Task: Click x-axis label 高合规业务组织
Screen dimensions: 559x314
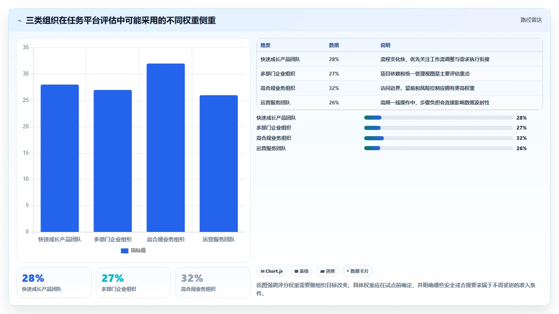Action: point(166,239)
